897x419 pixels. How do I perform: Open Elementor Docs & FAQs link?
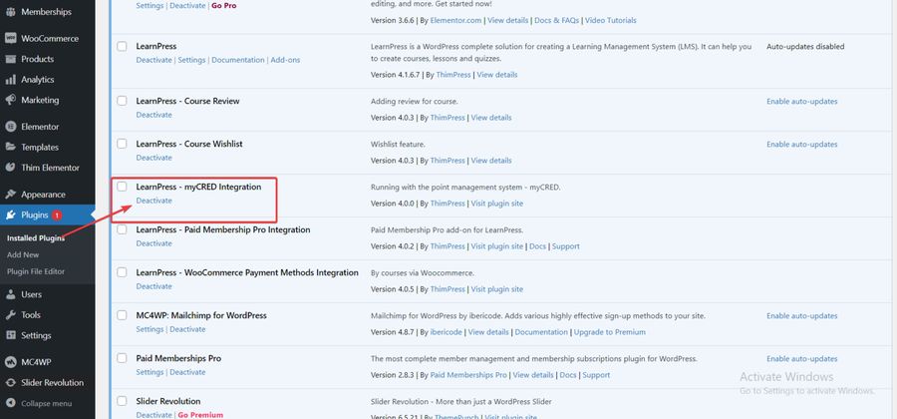[556, 20]
